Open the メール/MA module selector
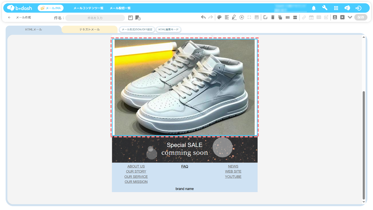The image size is (373, 210). [51, 8]
